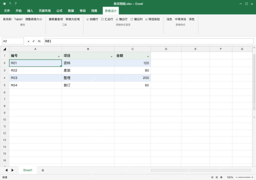
Task: Click the table name field Table1
Action: [x=18, y=19]
